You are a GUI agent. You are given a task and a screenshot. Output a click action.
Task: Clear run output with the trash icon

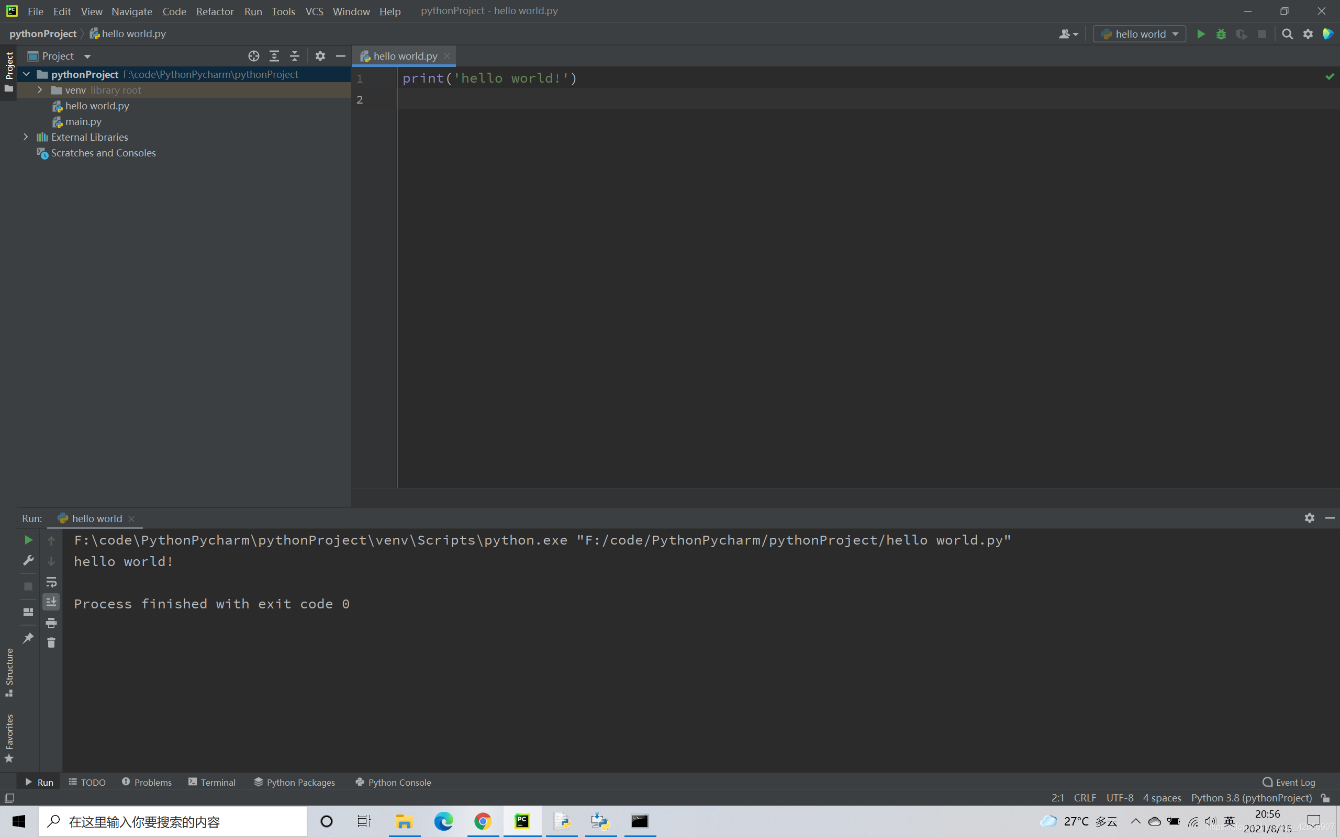51,643
